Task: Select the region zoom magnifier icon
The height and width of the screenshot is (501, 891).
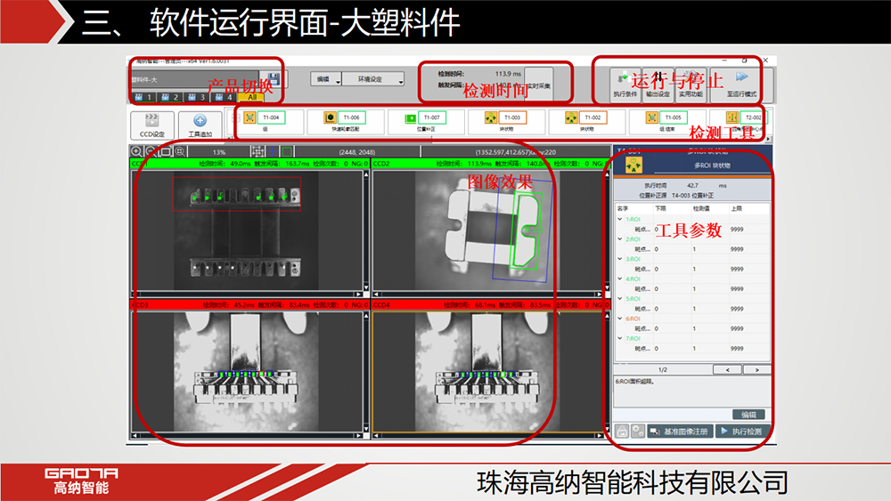Action: coord(180,151)
